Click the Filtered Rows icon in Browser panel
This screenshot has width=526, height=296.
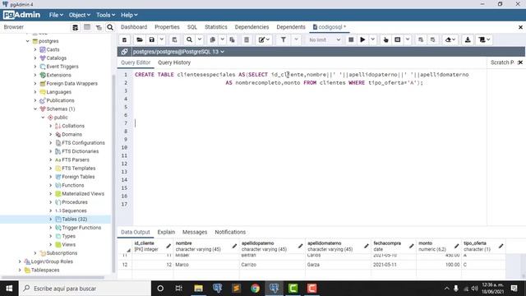(x=99, y=27)
